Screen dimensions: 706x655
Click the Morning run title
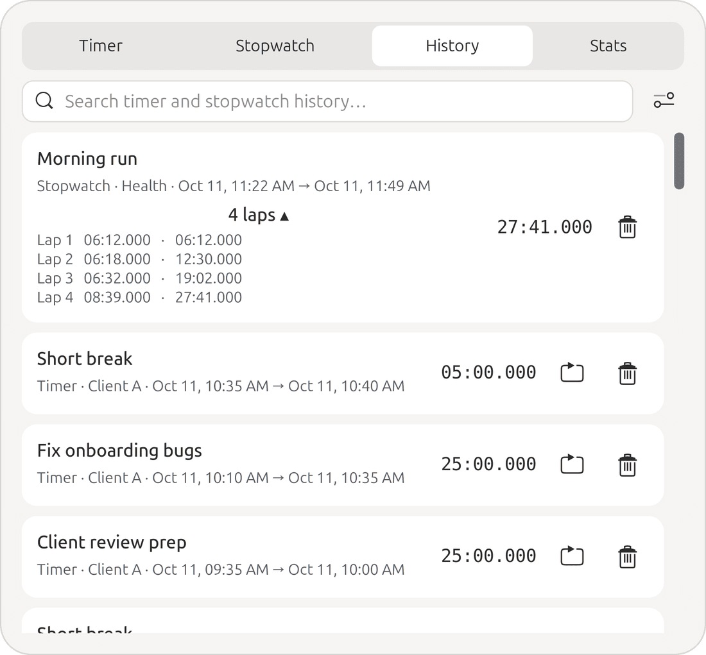point(87,159)
